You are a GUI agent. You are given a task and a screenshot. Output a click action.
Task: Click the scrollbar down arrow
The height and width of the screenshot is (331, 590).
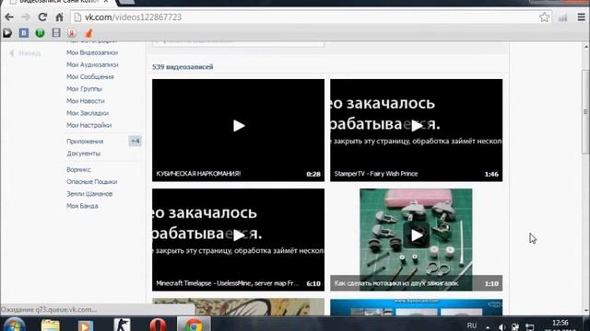point(586,311)
